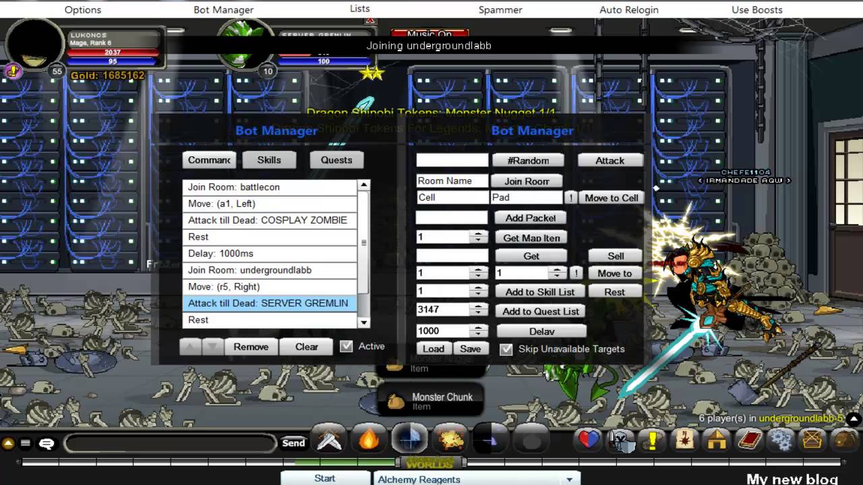Screen dimensions: 863x485
Task: Click the green experience progress bar
Action: click(345, 462)
